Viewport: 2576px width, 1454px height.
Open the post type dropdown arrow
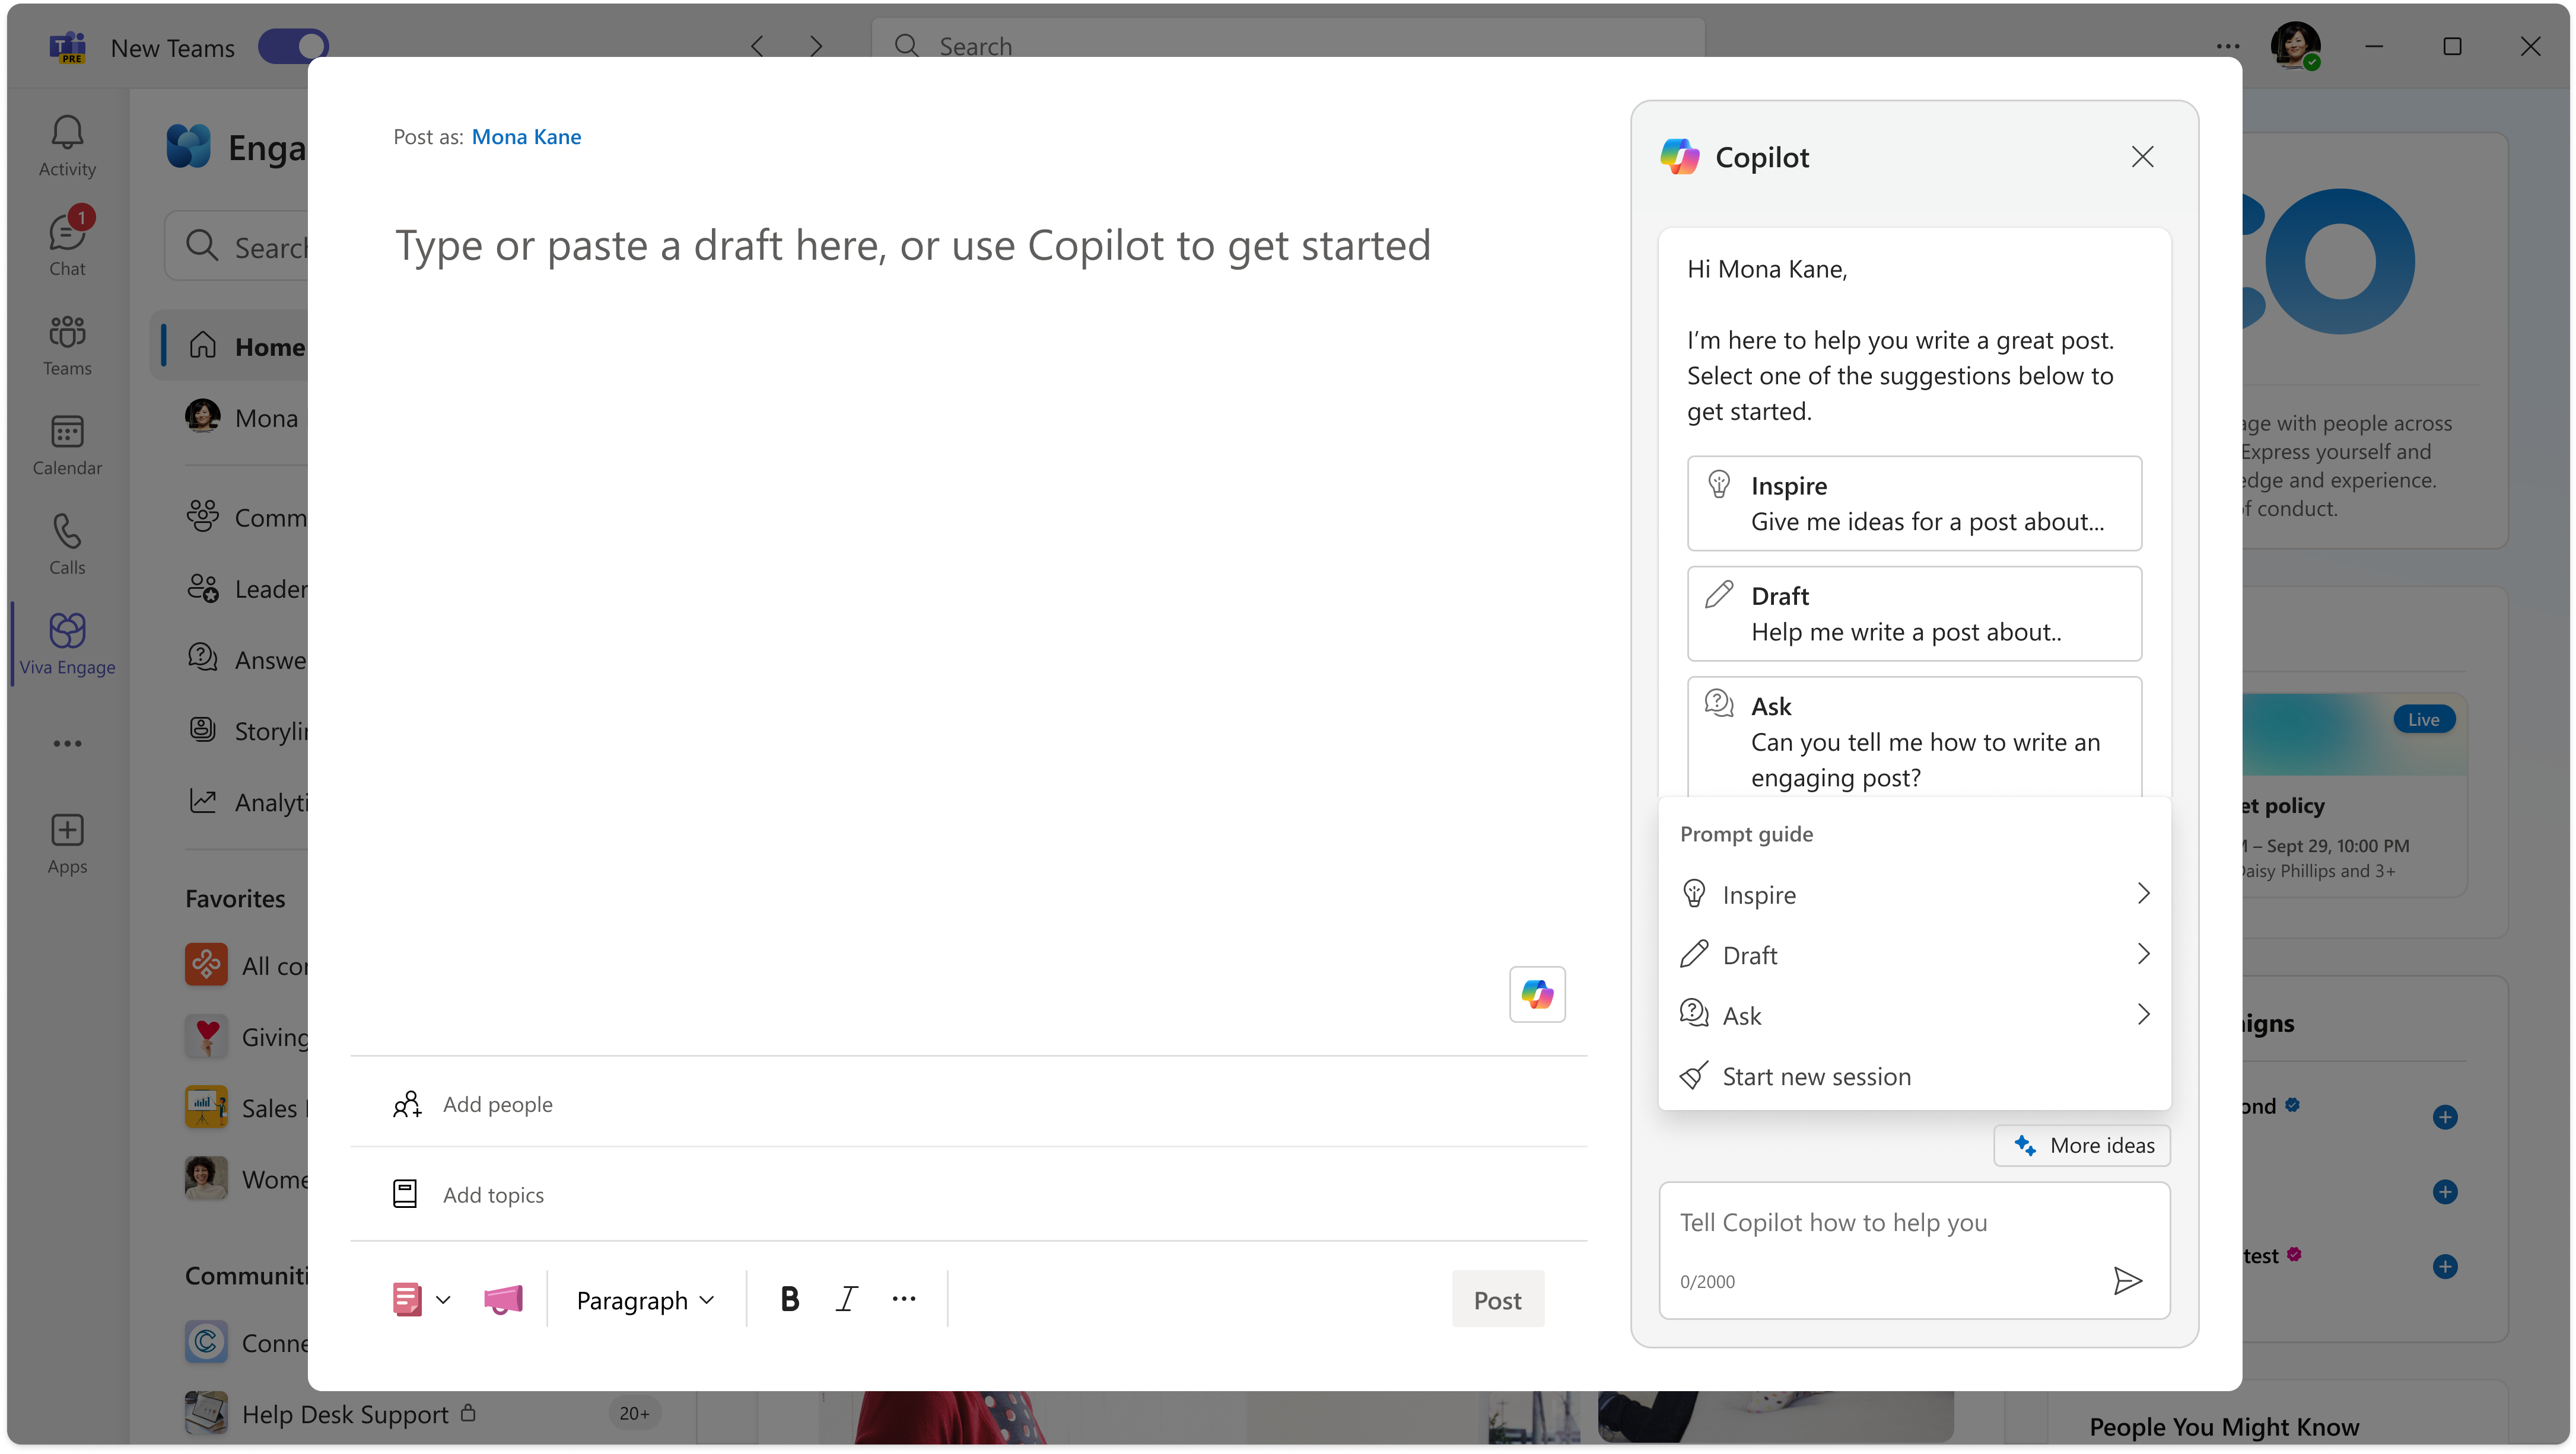tap(443, 1299)
